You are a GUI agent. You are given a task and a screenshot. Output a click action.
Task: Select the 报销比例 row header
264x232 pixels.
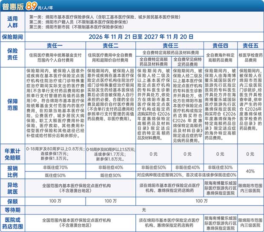pyautogui.click(x=12, y=172)
